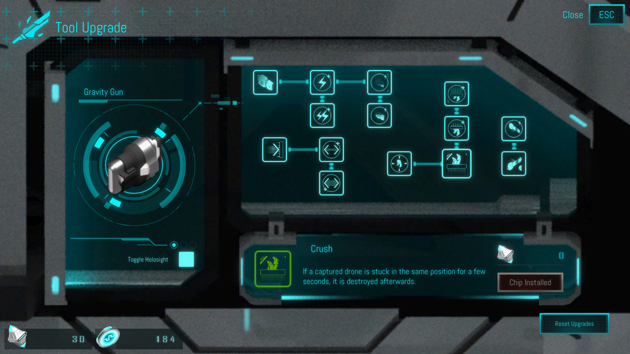Image resolution: width=630 pixels, height=354 pixels.
Task: Click the dual-arrow range upgrade icon
Action: click(x=332, y=149)
